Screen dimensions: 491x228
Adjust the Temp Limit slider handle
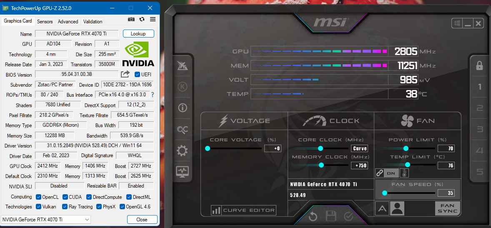click(407, 164)
